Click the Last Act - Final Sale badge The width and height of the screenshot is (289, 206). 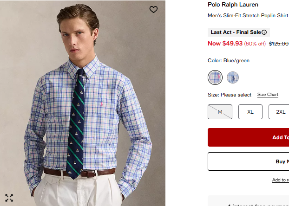point(236,32)
